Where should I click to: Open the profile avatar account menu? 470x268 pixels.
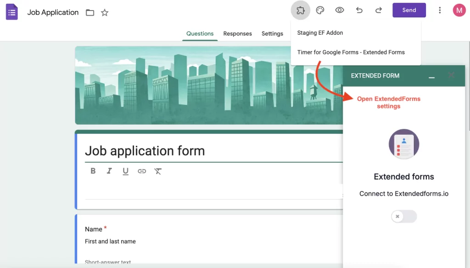[x=459, y=10]
